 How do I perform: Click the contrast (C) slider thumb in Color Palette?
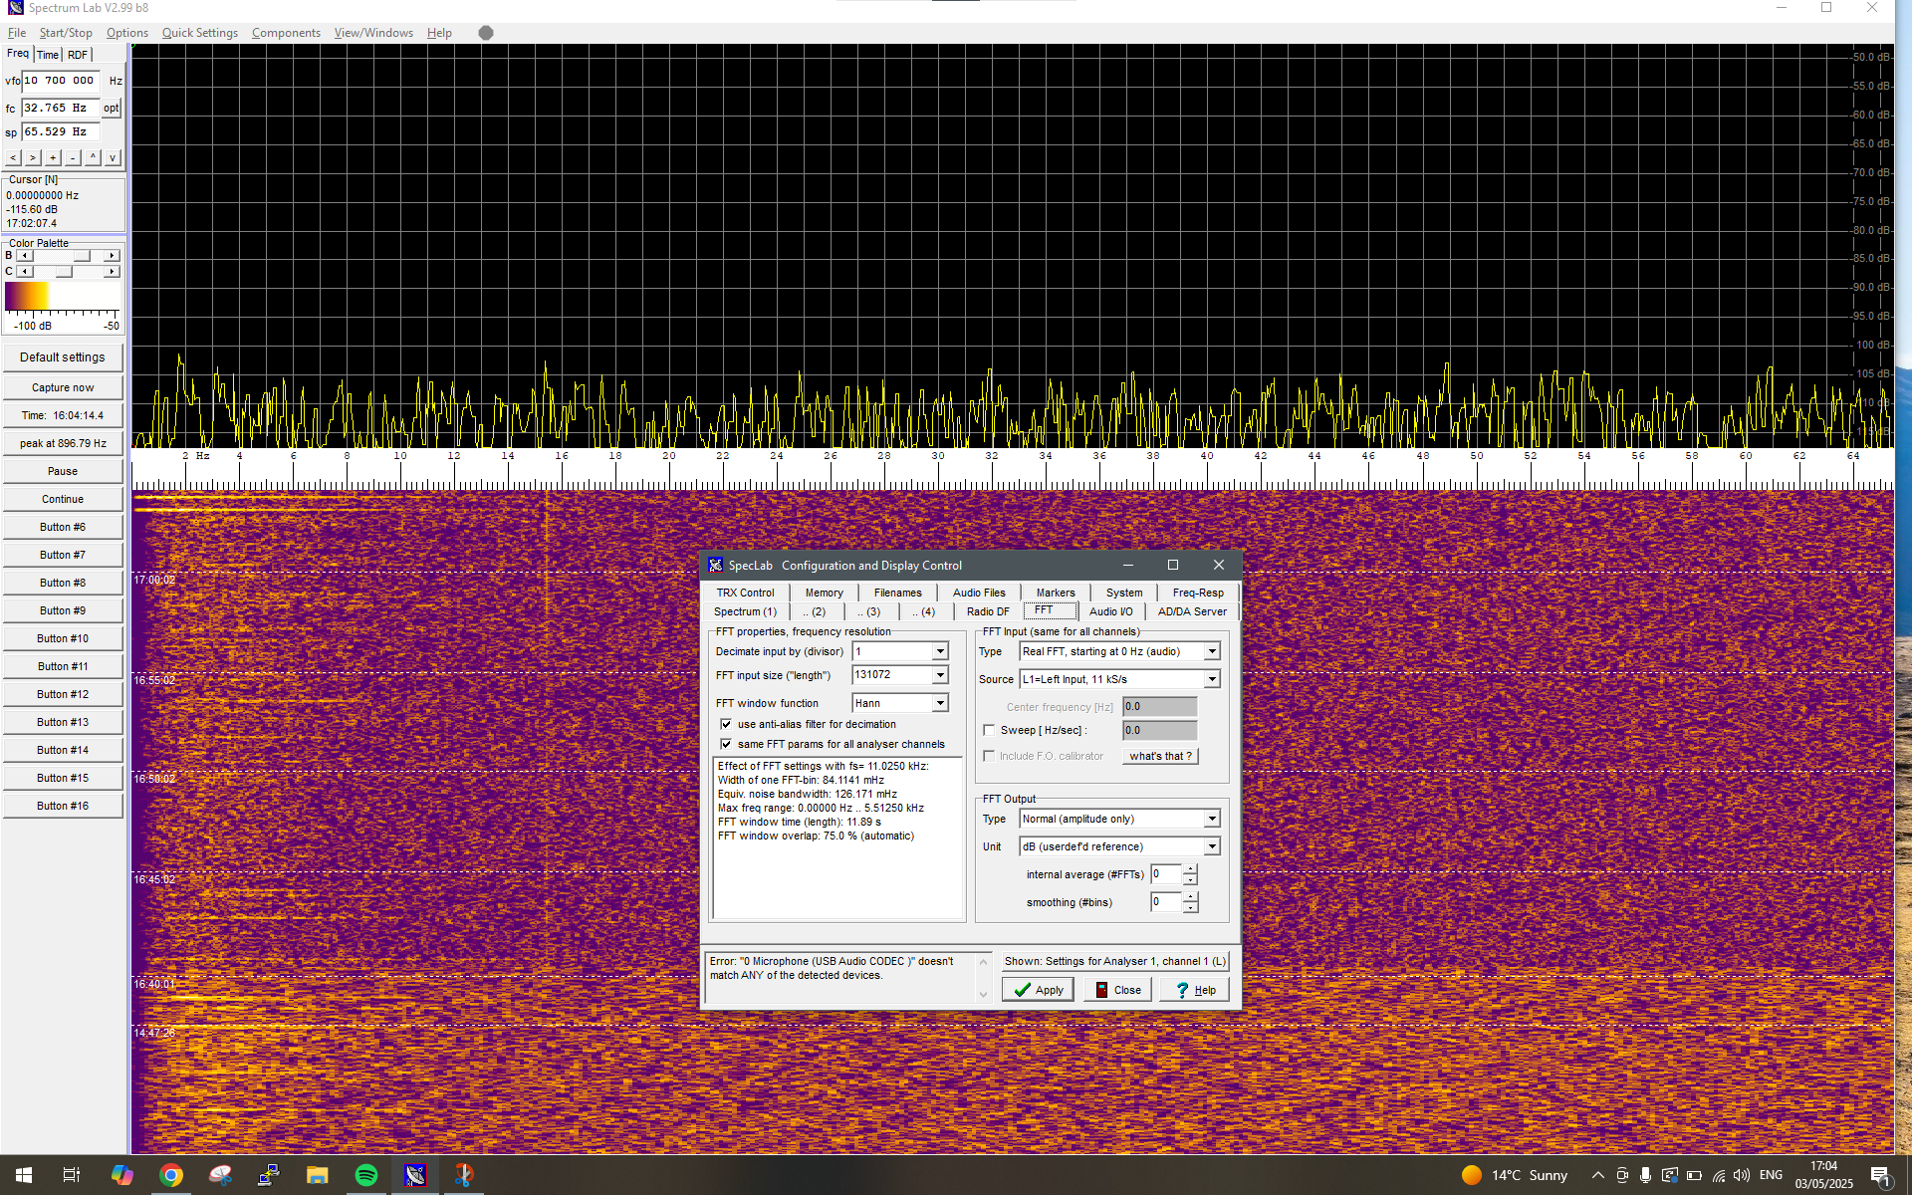pyautogui.click(x=64, y=272)
